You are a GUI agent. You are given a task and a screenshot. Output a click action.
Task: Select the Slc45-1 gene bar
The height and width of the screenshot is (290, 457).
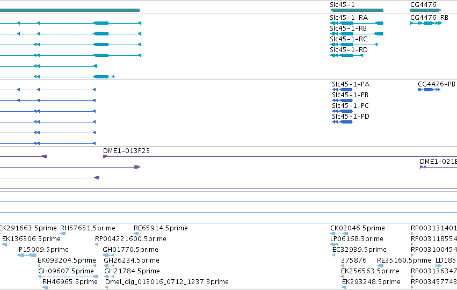(x=357, y=10)
